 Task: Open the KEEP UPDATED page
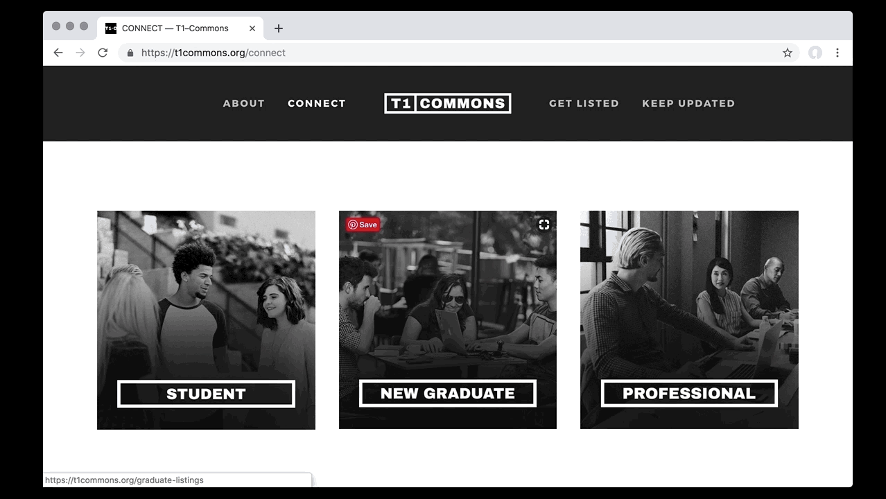[x=688, y=103]
